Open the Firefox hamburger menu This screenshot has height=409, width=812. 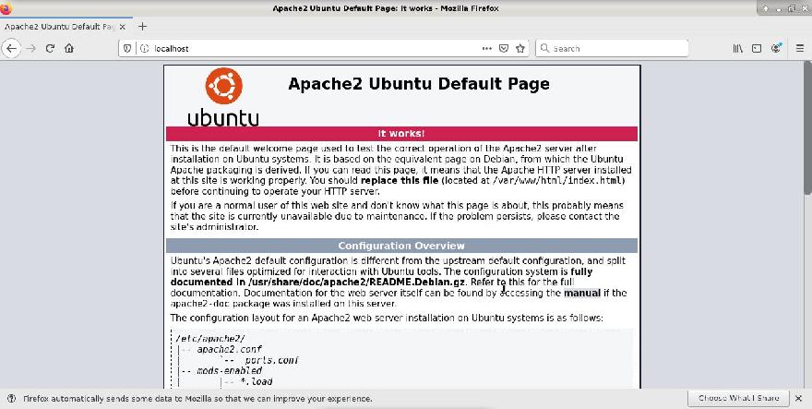(x=800, y=48)
